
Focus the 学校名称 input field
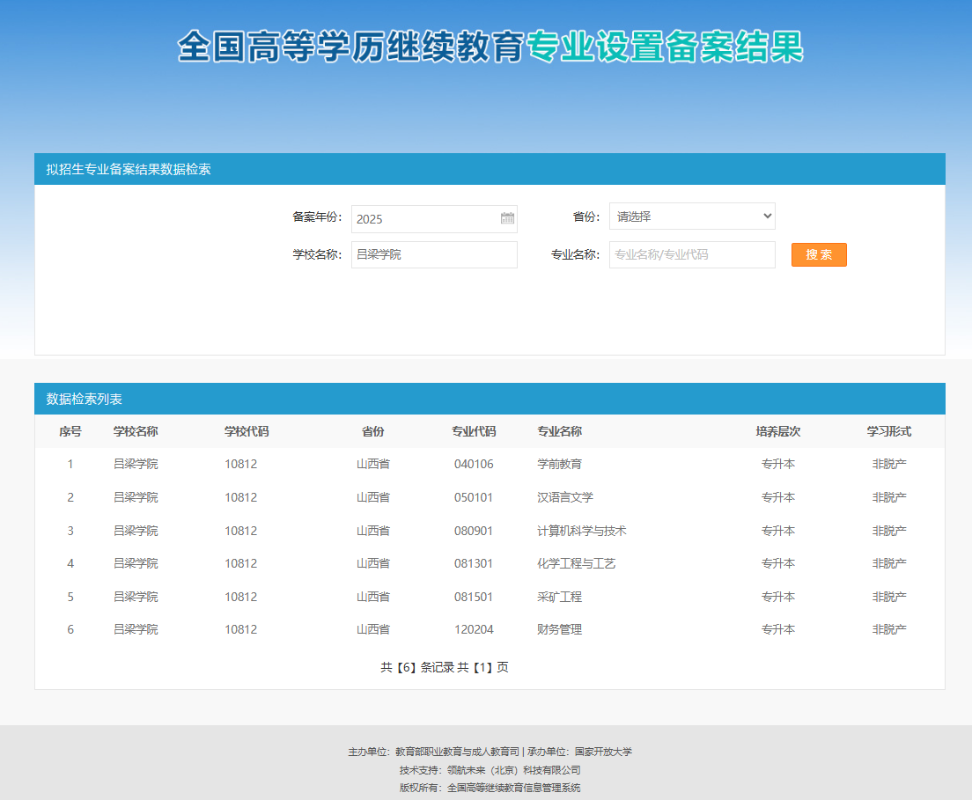click(433, 254)
